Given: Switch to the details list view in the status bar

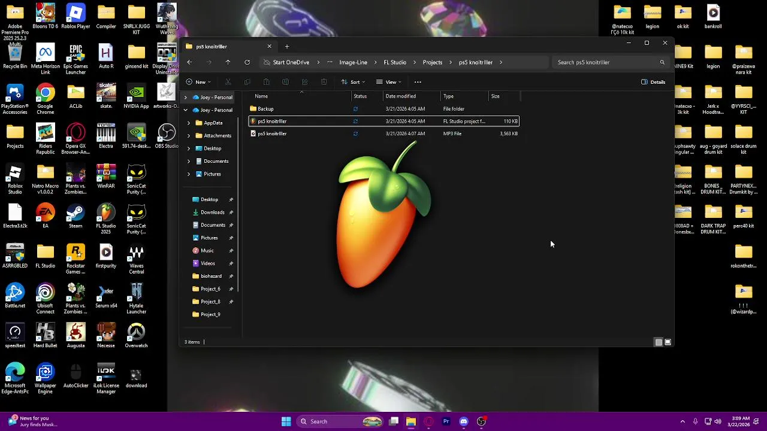Looking at the screenshot, I should [659, 342].
